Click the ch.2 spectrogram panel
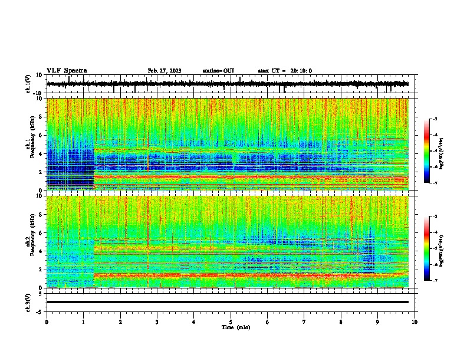The height and width of the screenshot is (361, 467). (x=228, y=242)
